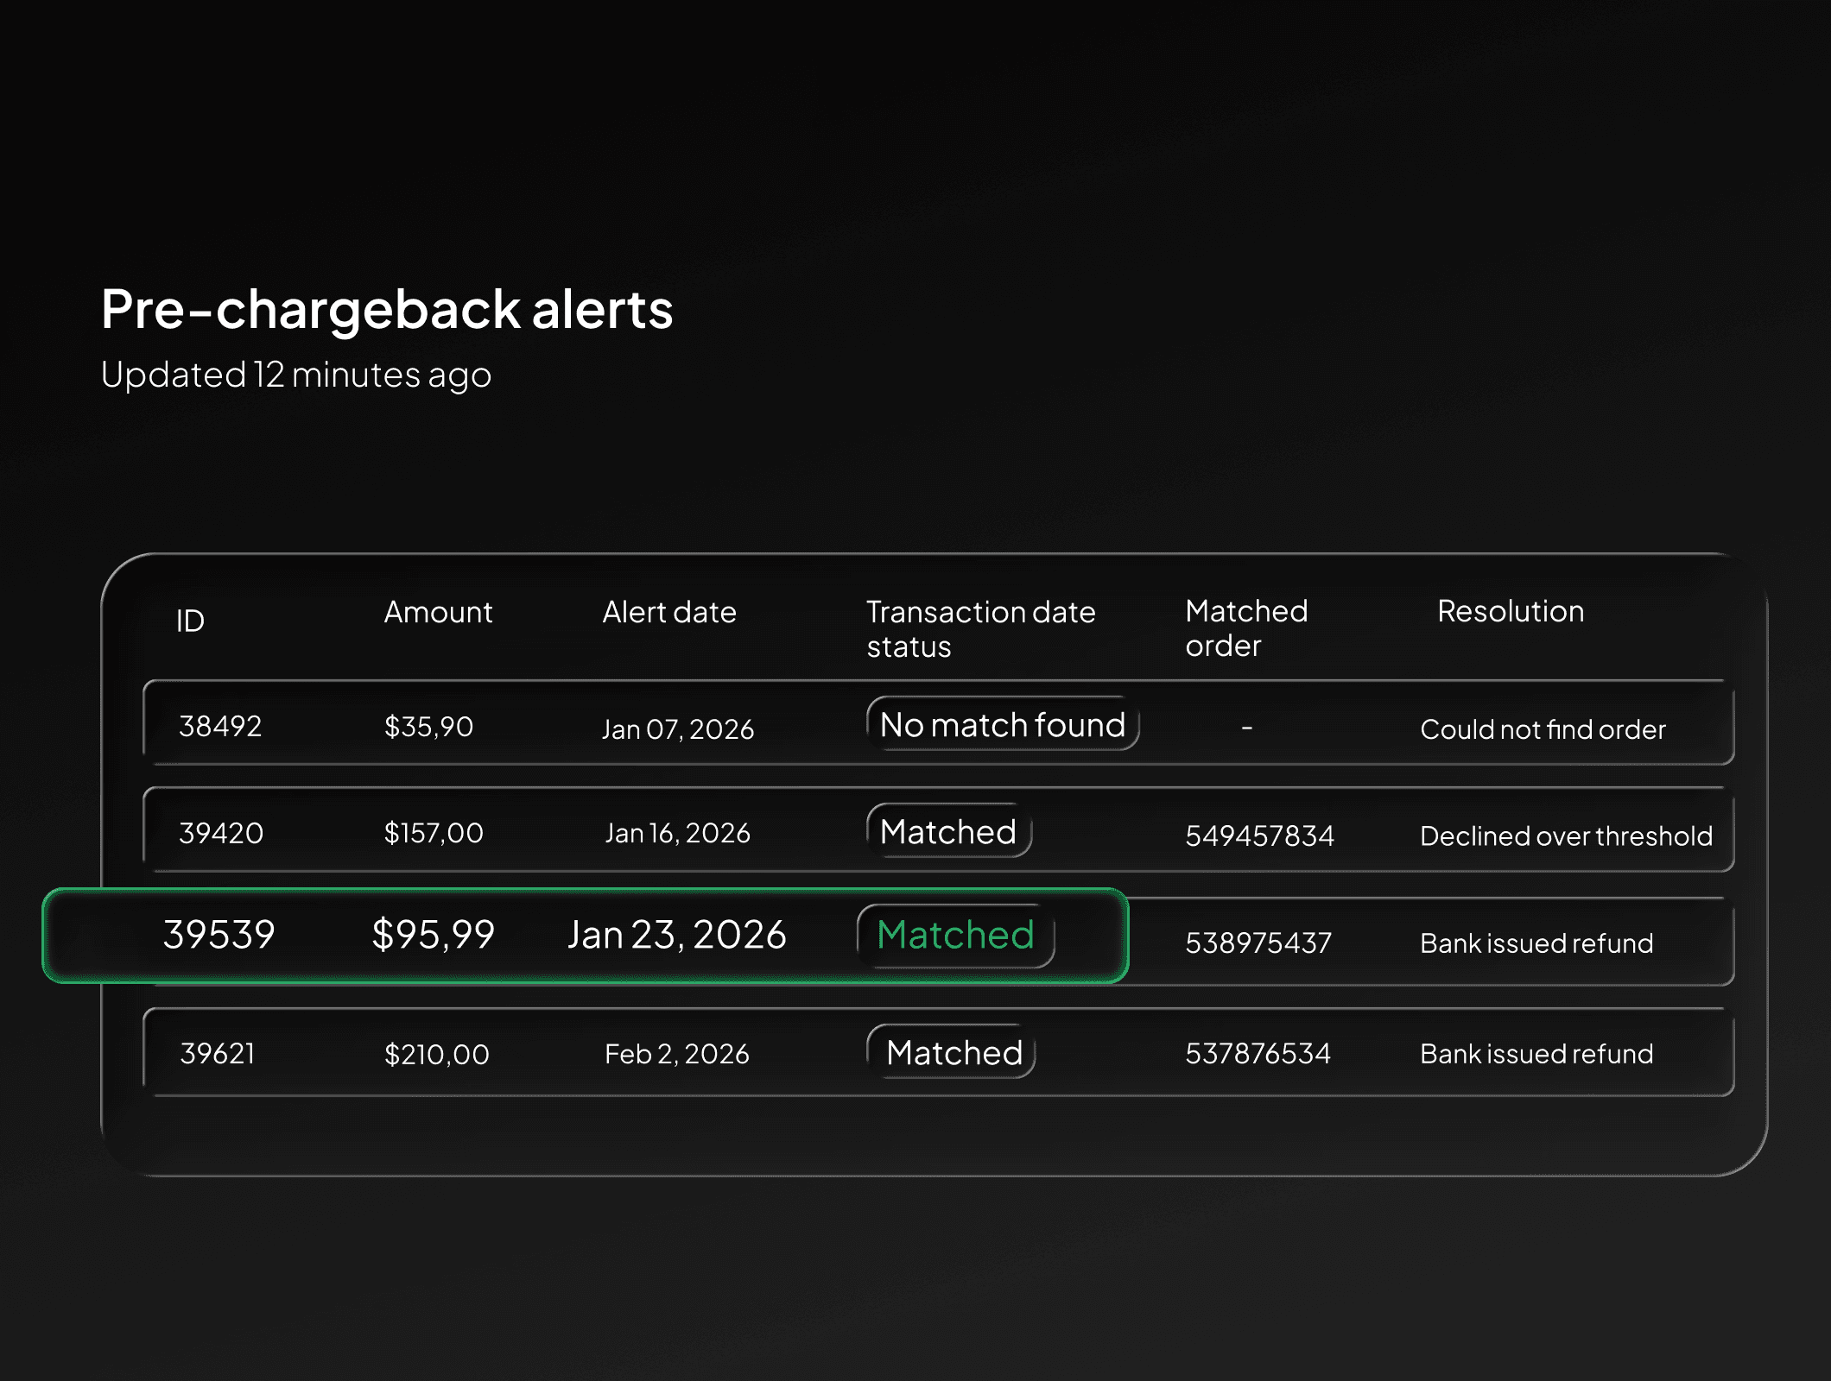1831x1381 pixels.
Task: Select highlighted alert ID 39539
Action: 219,935
